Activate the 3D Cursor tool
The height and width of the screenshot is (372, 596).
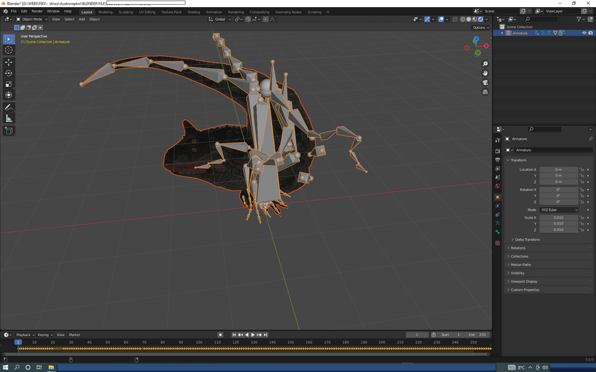click(9, 50)
